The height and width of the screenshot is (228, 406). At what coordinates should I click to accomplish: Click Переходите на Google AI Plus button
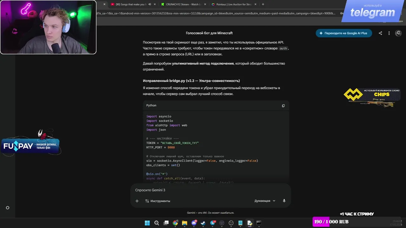[344, 33]
